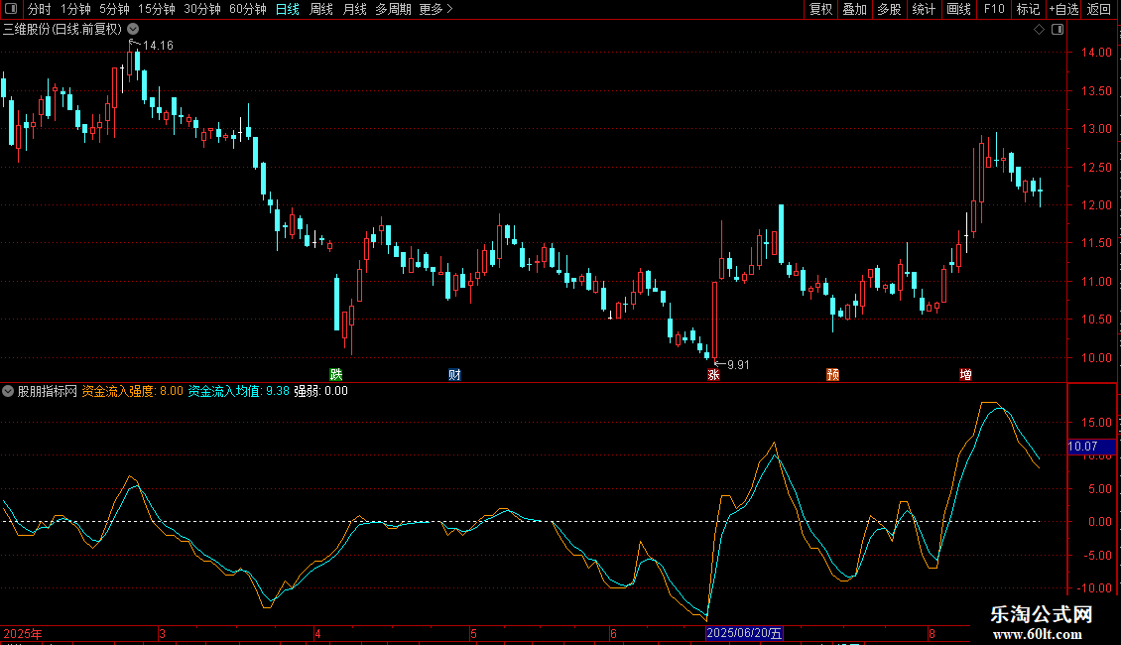1121x645 pixels.
Task: Click the 9.91 low price label
Action: click(738, 365)
